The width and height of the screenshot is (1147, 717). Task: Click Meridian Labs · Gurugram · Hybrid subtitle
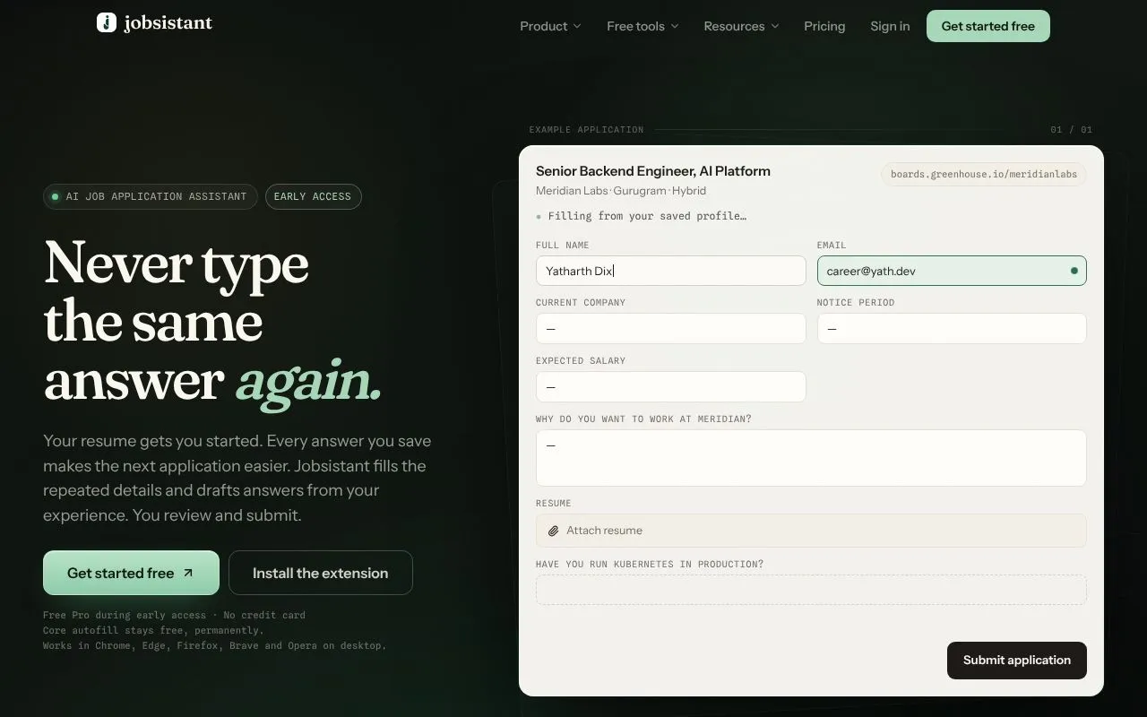click(621, 191)
